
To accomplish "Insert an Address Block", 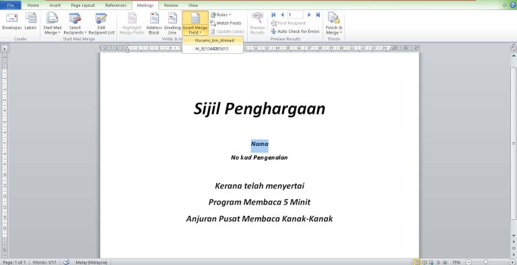I will click(x=154, y=24).
